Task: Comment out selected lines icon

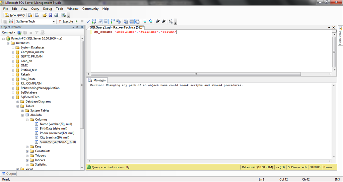Action: coord(145,21)
